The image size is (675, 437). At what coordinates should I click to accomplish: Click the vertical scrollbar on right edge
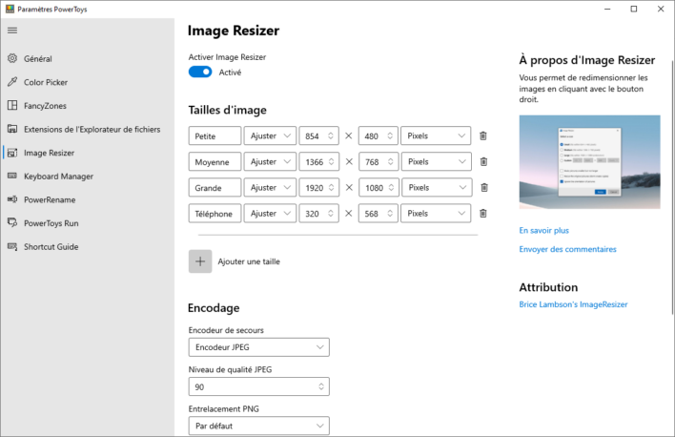(672, 187)
